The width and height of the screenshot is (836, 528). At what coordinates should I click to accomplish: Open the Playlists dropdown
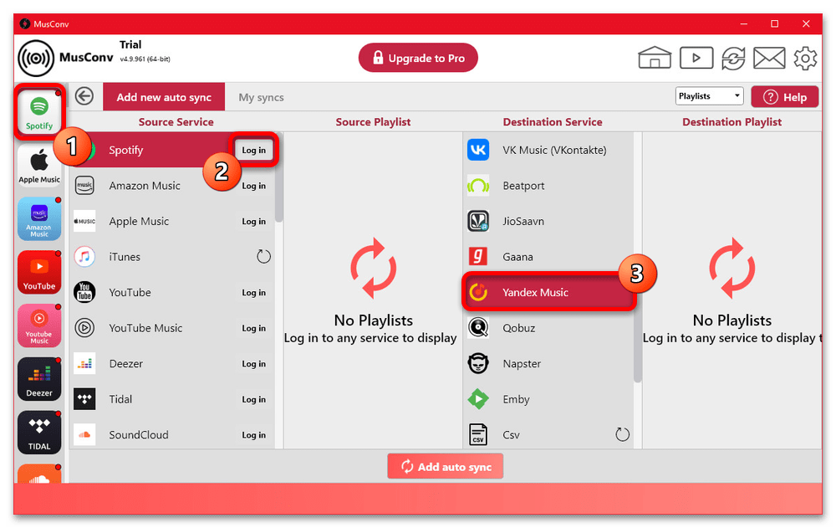(x=709, y=96)
